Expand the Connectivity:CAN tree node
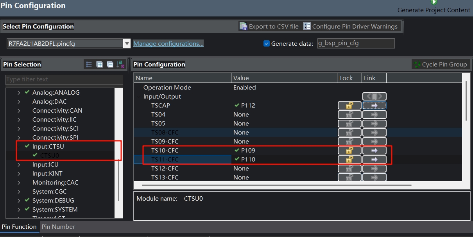The image size is (473, 237). coord(19,111)
